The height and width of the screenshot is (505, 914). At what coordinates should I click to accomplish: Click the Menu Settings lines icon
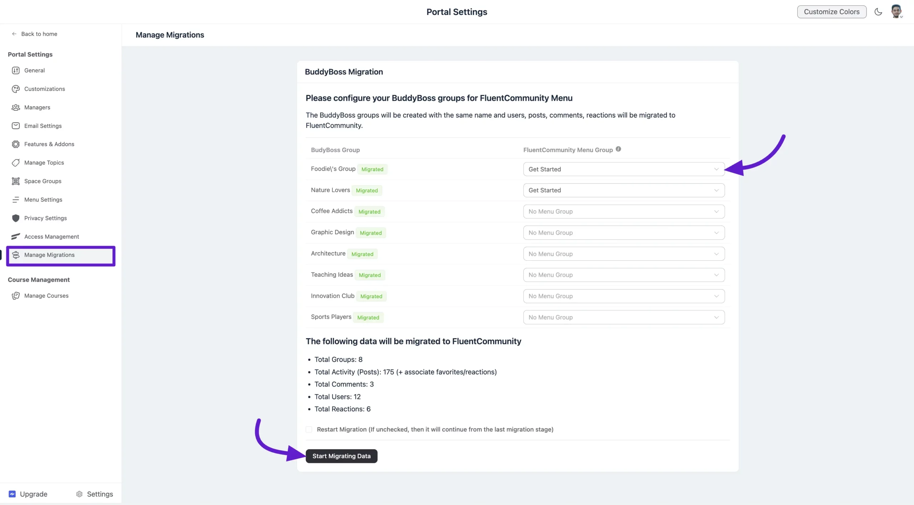pyautogui.click(x=16, y=200)
